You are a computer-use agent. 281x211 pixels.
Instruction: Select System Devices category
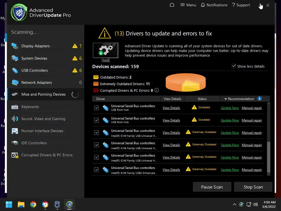46,58
